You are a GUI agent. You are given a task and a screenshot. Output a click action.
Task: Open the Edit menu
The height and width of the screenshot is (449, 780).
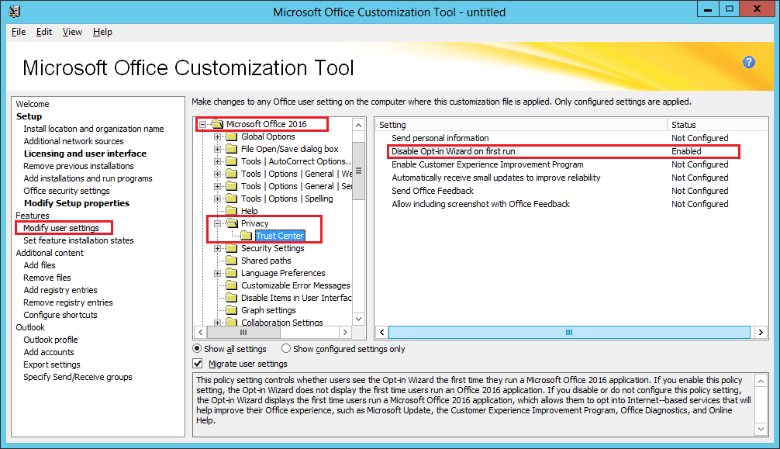[x=43, y=32]
